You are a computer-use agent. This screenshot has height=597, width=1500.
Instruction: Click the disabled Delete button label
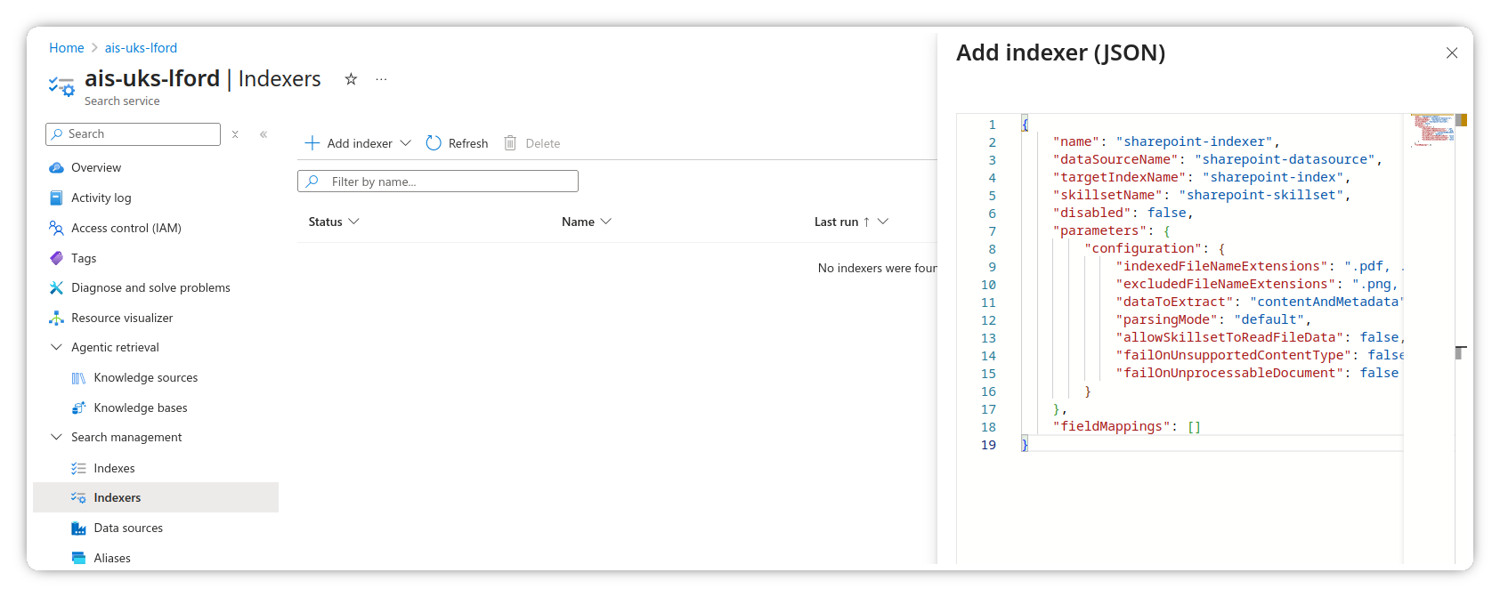coord(543,143)
